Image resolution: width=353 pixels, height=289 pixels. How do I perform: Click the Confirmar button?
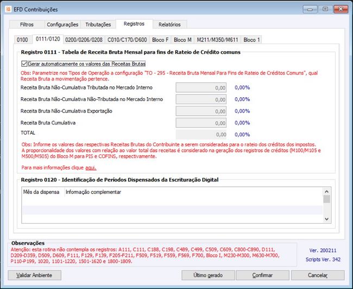pyautogui.click(x=262, y=275)
